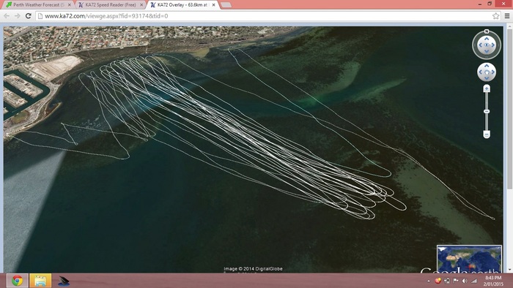
Task: Toggle the volume speaker tray icon
Action: [465, 281]
